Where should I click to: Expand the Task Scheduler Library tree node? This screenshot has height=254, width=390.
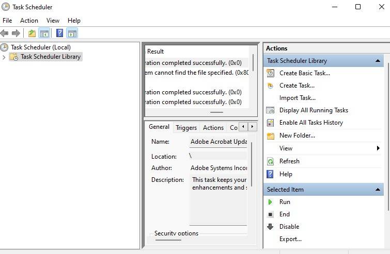point(4,57)
